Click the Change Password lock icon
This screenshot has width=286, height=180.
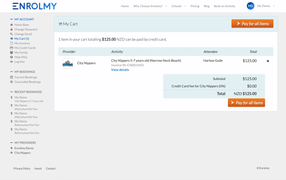pyautogui.click(x=11, y=29)
